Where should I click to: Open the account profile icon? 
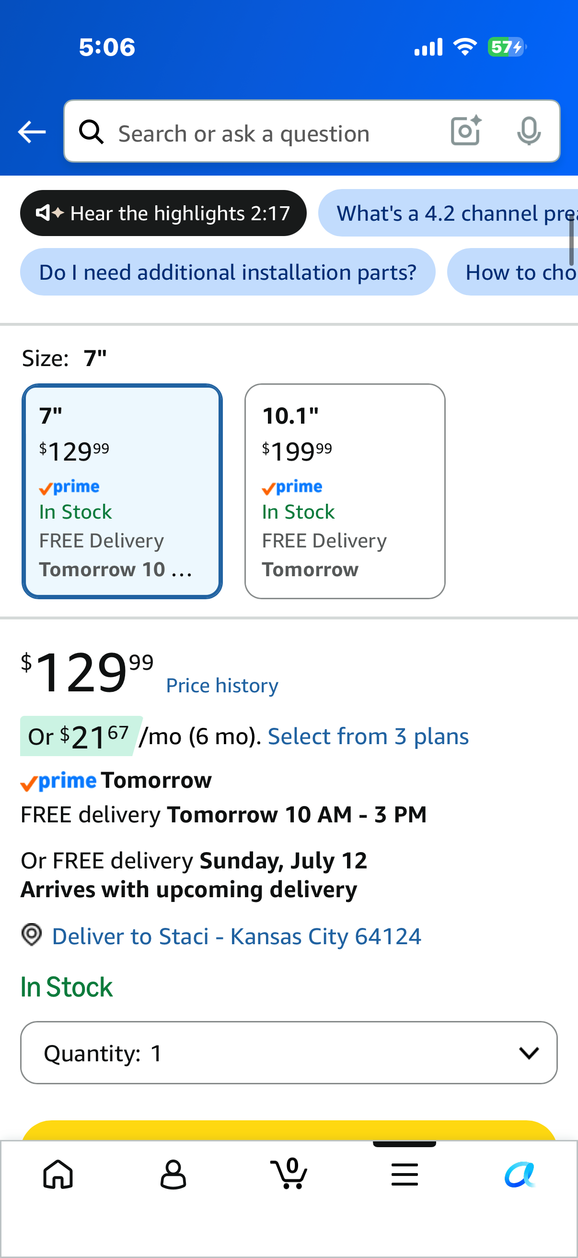(173, 1174)
